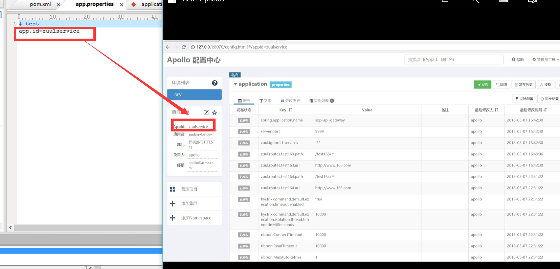The height and width of the screenshot is (269, 560).
Task: Sort by 最后修改人 column
Action: click(x=496, y=110)
